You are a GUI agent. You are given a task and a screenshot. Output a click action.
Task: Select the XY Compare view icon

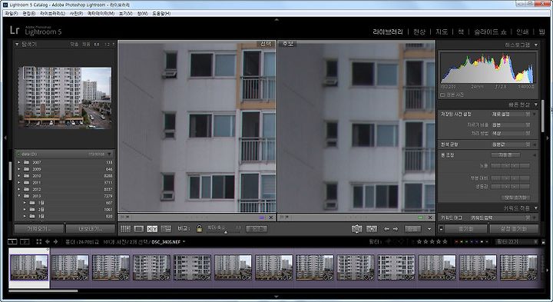pos(152,229)
